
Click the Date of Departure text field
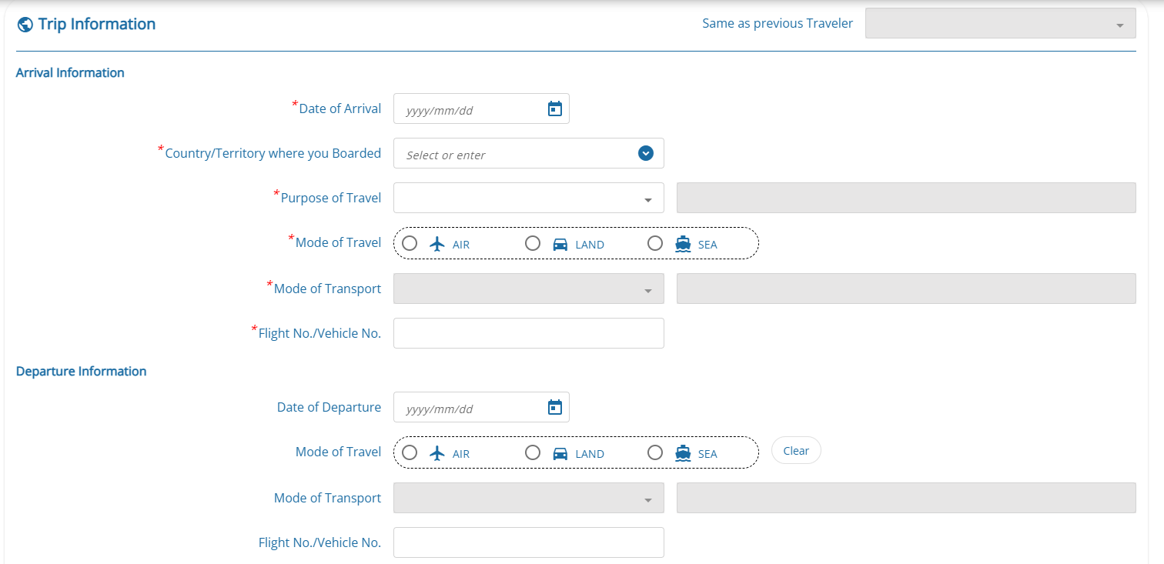coord(481,407)
